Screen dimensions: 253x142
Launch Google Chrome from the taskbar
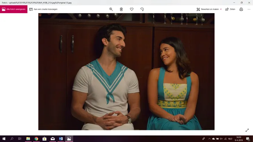(36, 139)
